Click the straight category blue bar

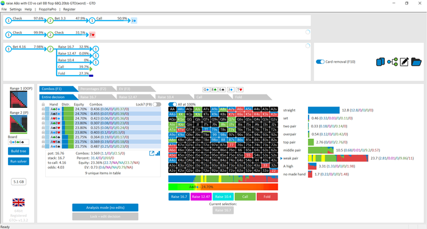point(323,110)
